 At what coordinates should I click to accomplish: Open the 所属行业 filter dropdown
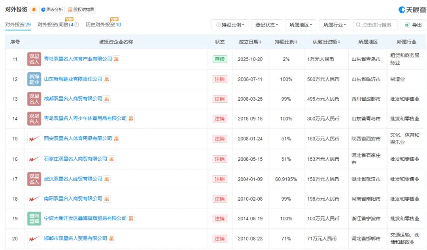pyautogui.click(x=334, y=25)
